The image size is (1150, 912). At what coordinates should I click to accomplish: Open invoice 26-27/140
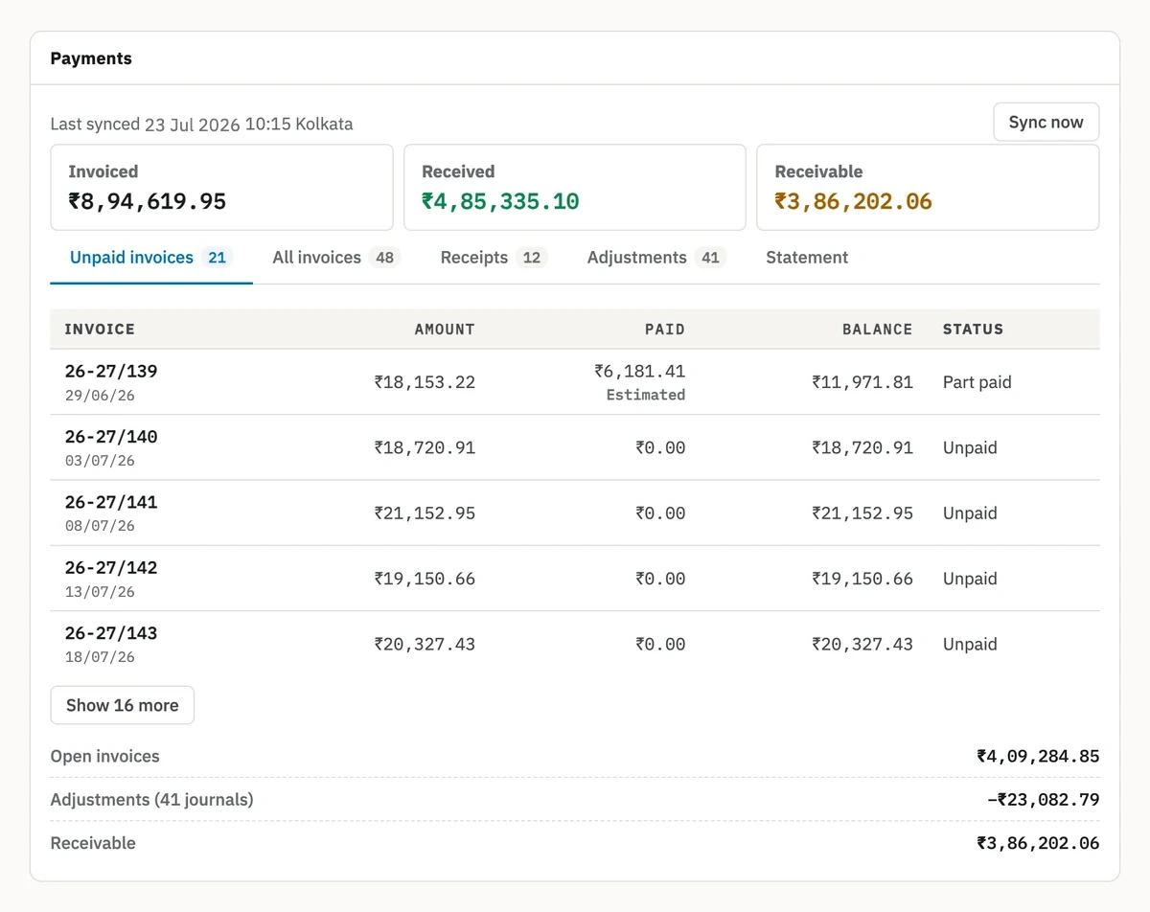(111, 437)
